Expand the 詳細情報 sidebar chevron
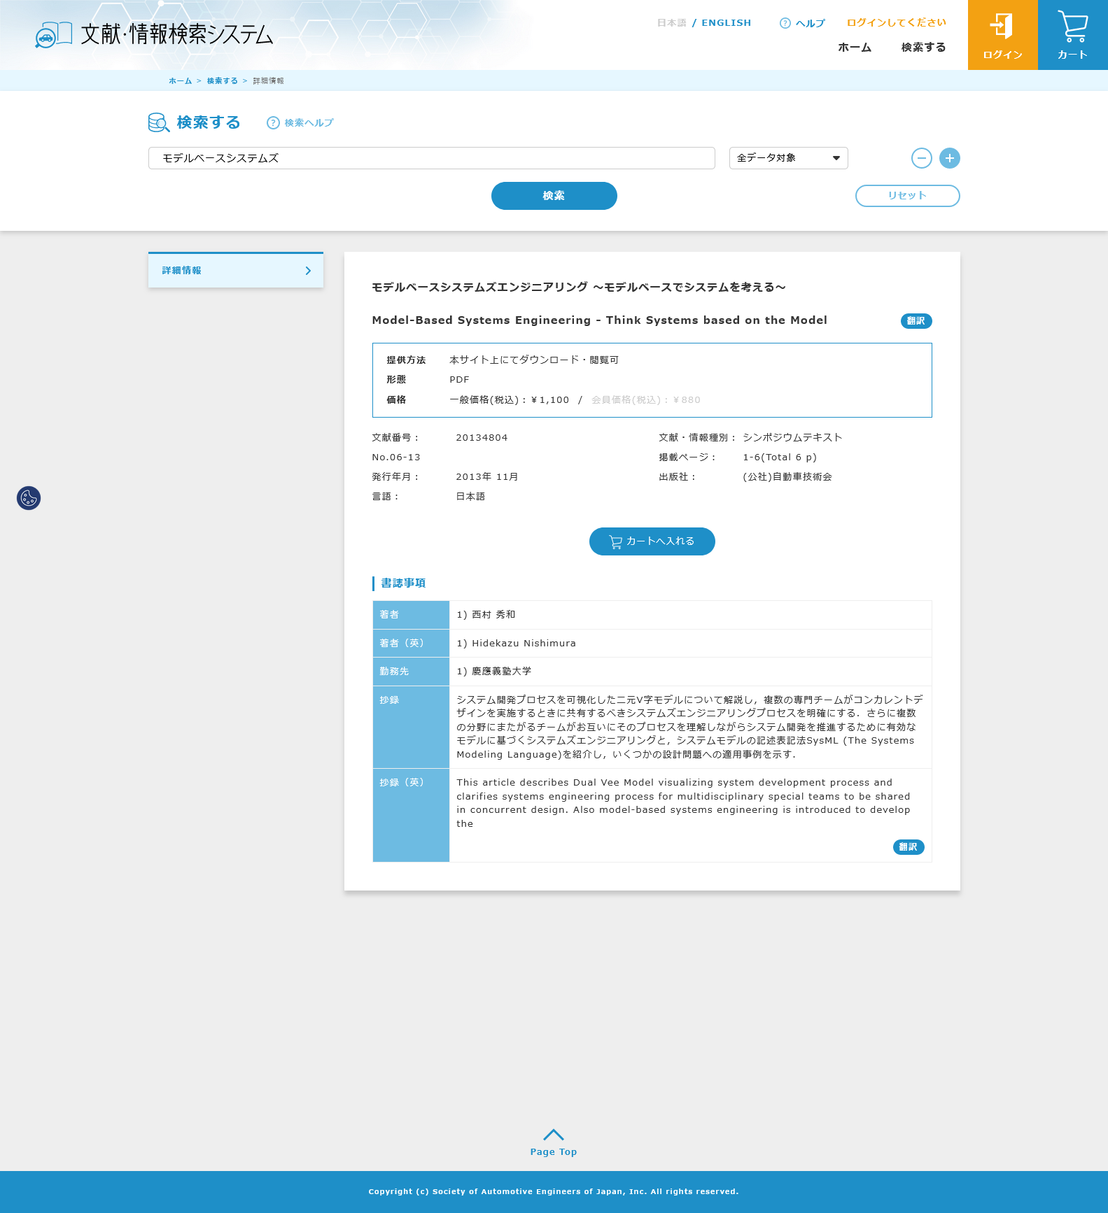The height and width of the screenshot is (1213, 1108). [308, 271]
